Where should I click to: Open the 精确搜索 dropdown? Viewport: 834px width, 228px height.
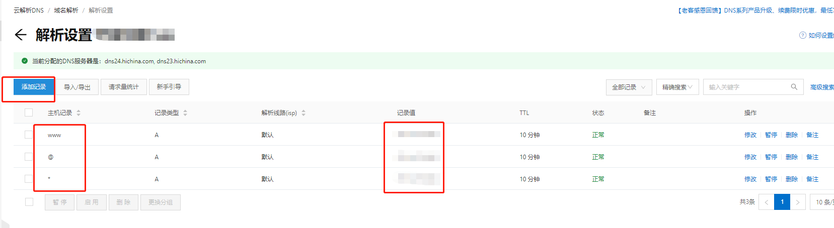[x=677, y=87]
